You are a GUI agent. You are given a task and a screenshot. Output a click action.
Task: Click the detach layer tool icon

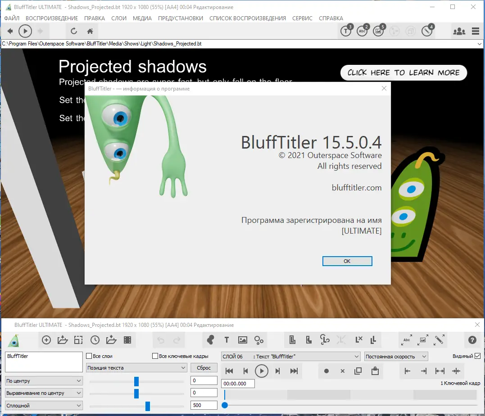click(373, 340)
